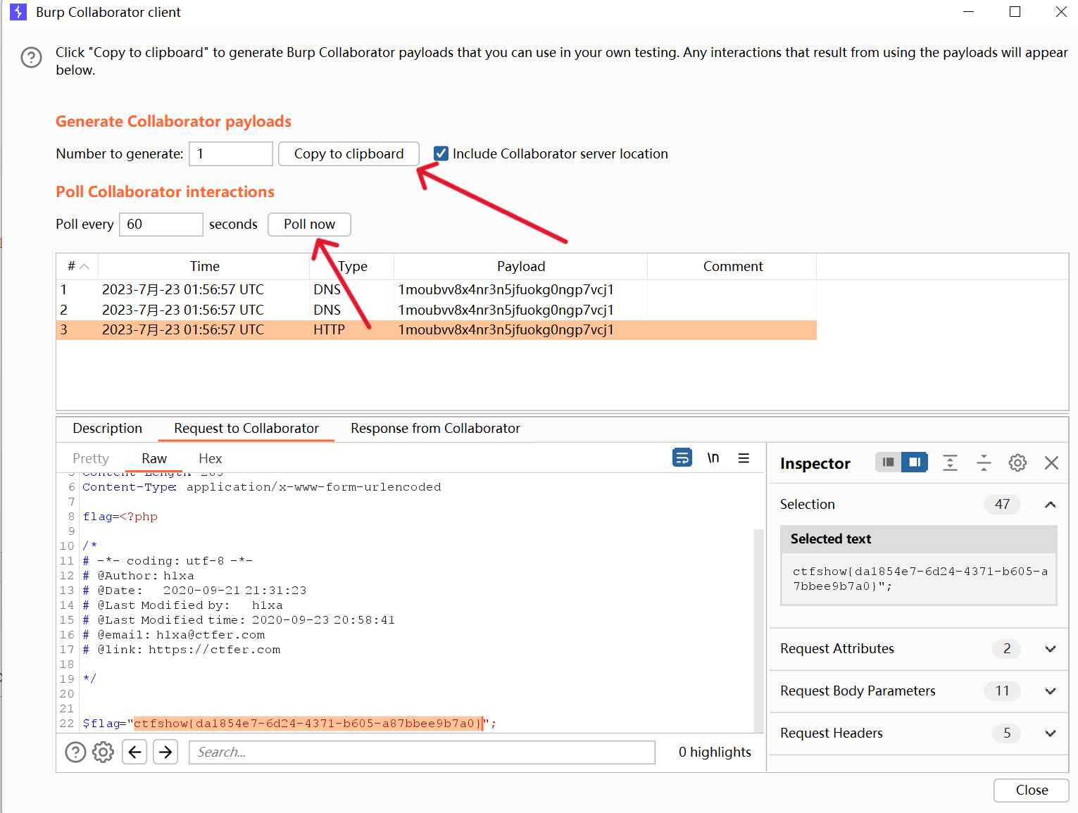
Task: Click the @Author: h1xa line
Action: (x=138, y=576)
